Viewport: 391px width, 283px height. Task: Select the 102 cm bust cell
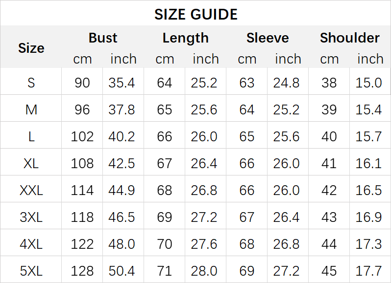tap(82, 136)
